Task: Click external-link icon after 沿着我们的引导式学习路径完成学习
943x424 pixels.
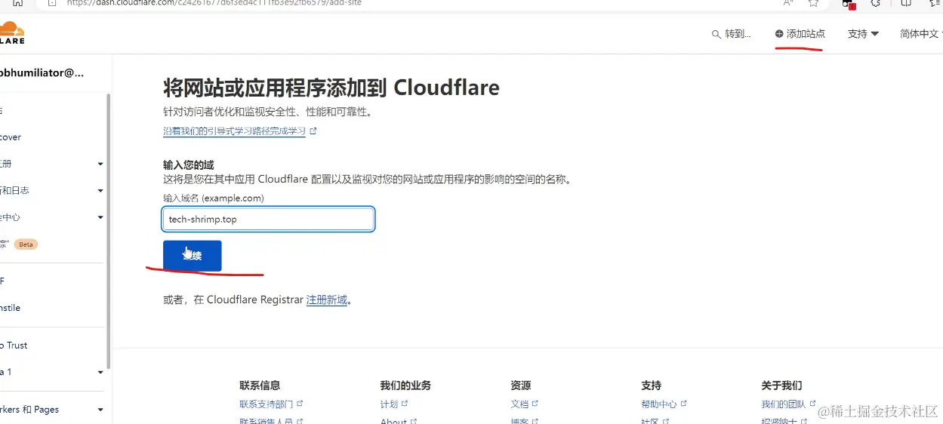Action: pyautogui.click(x=313, y=131)
